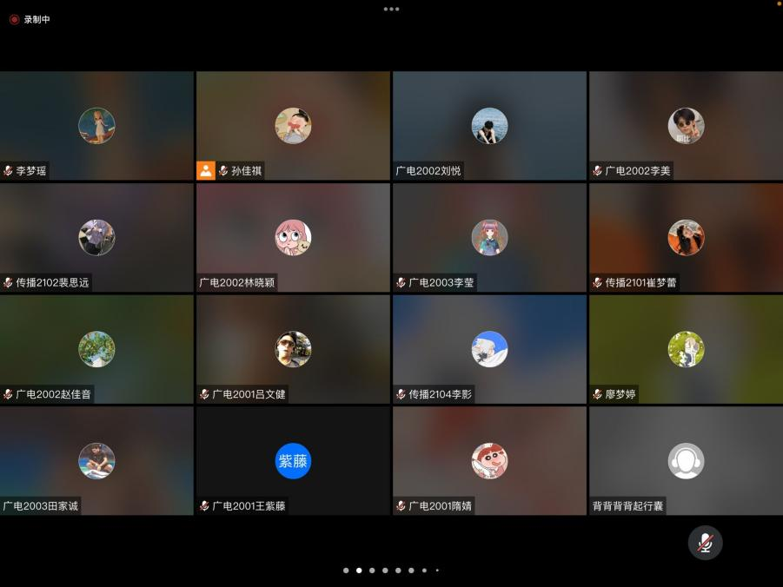Toggle the microphone mute button at bottom right
The height and width of the screenshot is (587, 783).
705,543
